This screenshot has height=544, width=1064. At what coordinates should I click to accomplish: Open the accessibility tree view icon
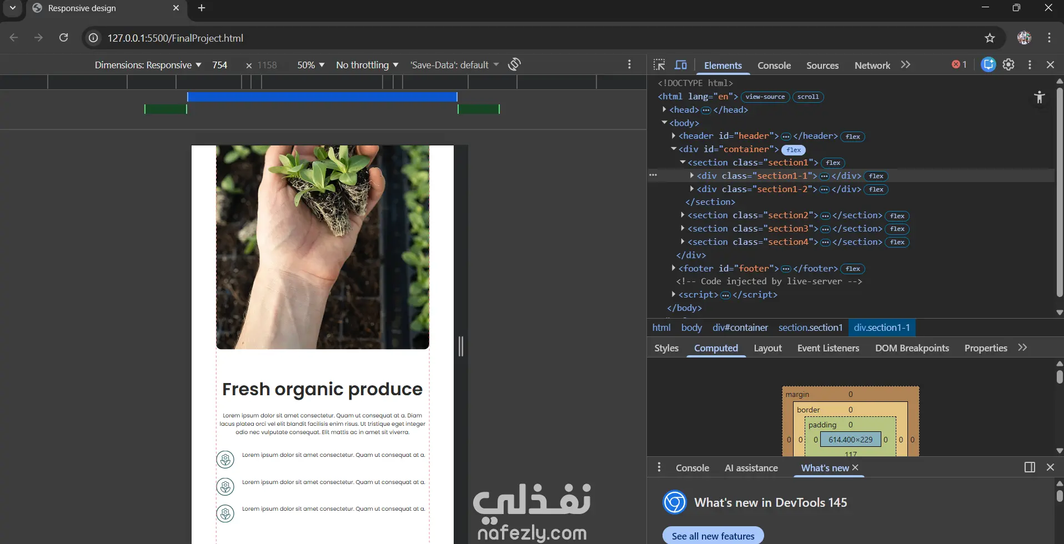coord(1039,98)
